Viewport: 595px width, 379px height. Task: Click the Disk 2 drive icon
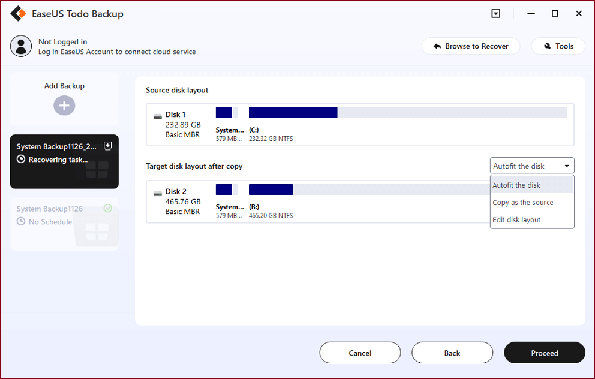click(x=157, y=192)
